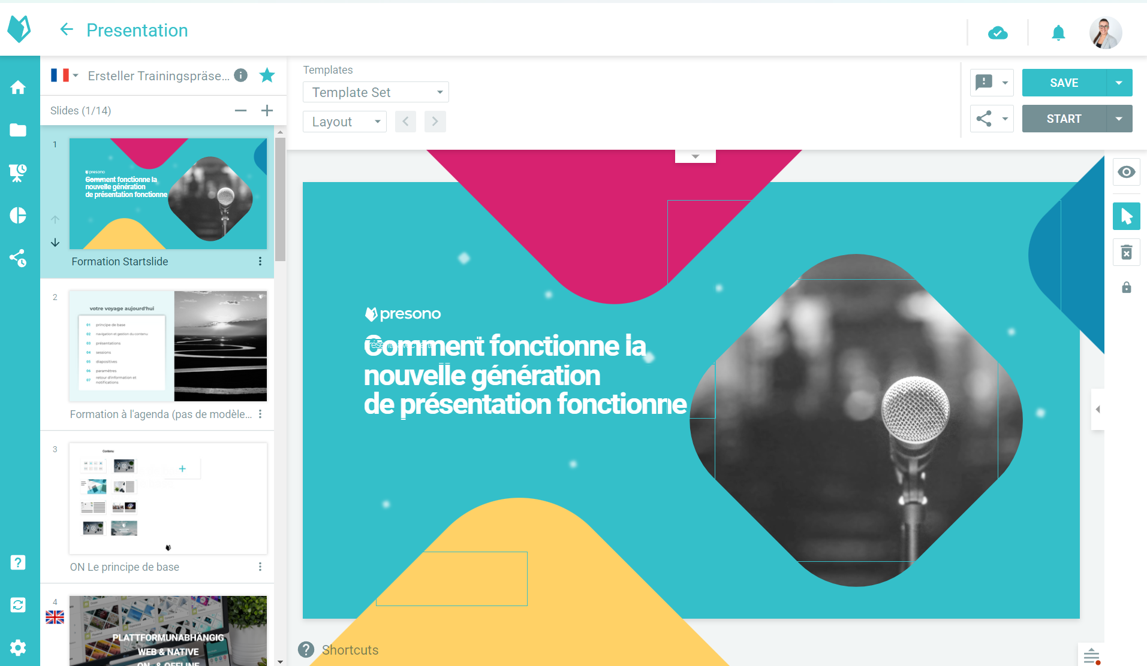The height and width of the screenshot is (666, 1147).
Task: Select the microphone image on the slide
Action: [856, 420]
